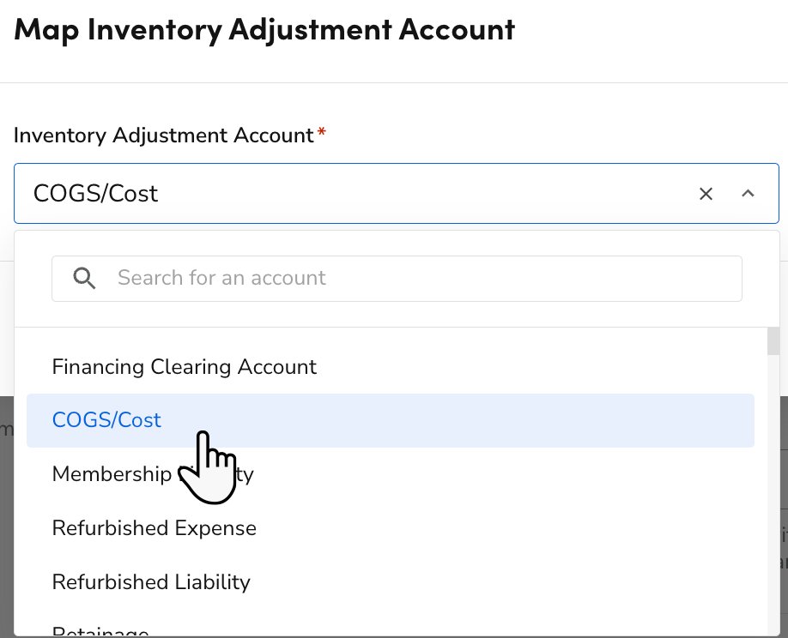Pick Refurbished Expense as the adjustment account
The width and height of the screenshot is (788, 638).
pyautogui.click(x=154, y=528)
